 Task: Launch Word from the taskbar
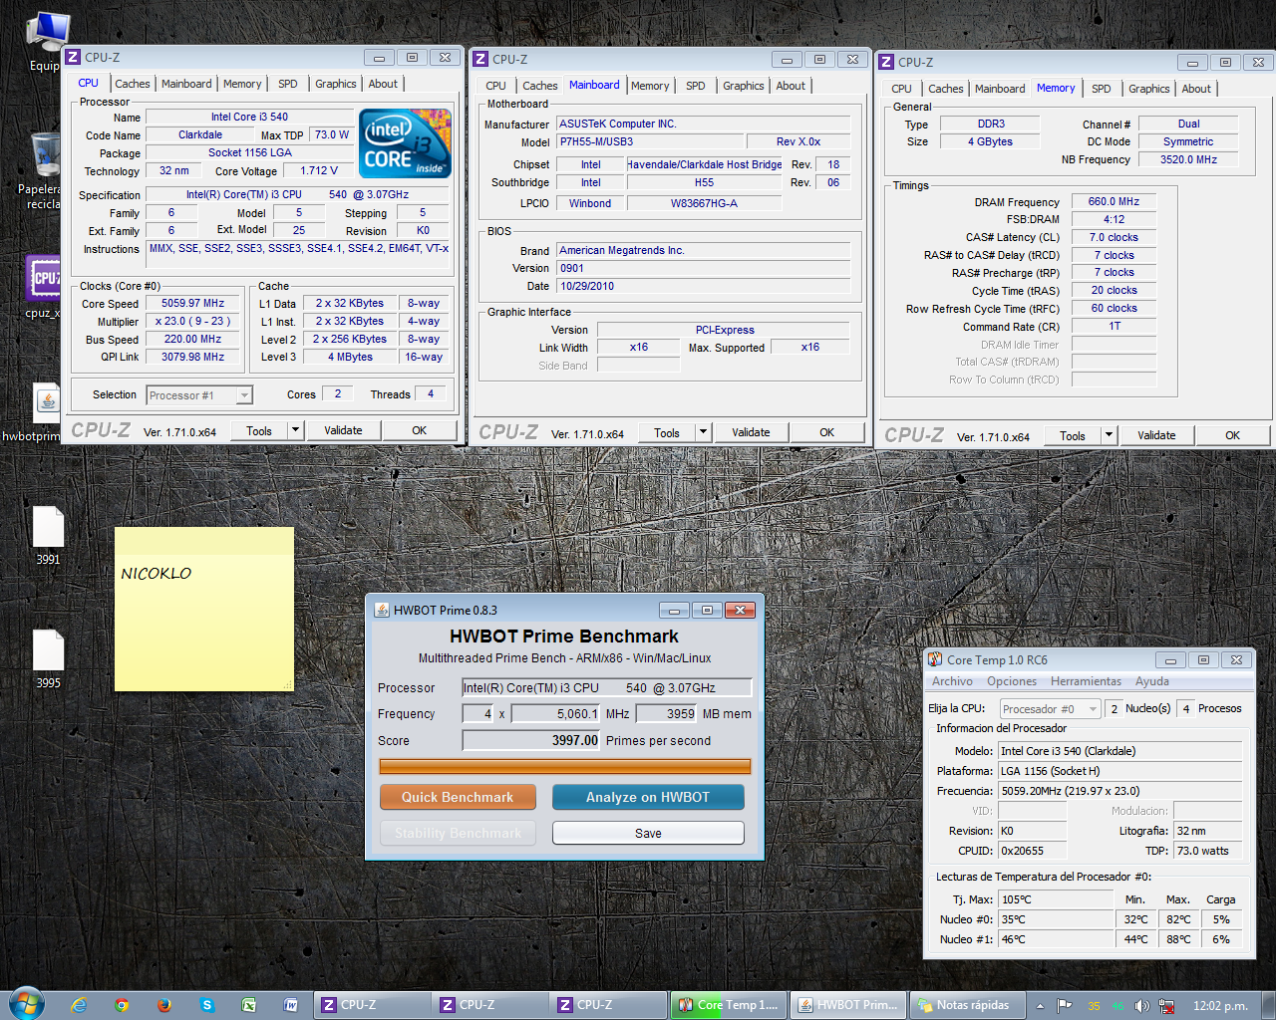(291, 1005)
